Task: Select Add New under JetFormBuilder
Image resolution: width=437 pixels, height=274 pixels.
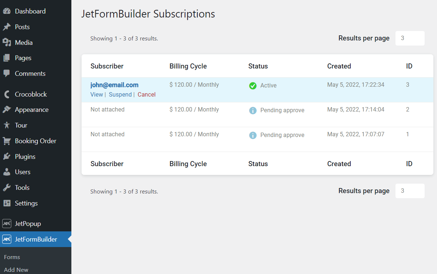Action: click(x=16, y=270)
